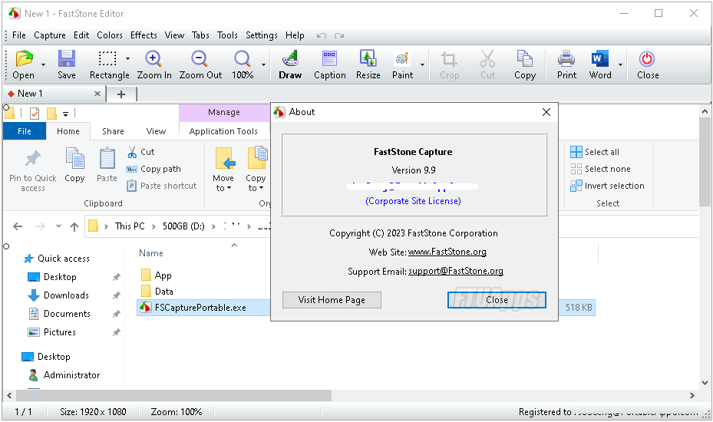Click the Zoom Out magnifier
This screenshot has height=422, width=713.
(200, 59)
